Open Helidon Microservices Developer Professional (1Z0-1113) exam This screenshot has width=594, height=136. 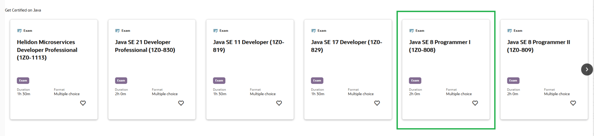47,50
